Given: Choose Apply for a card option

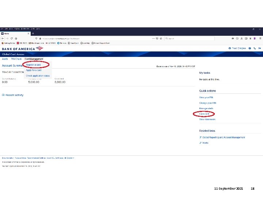Looking at the screenshot, I should click(34, 70).
